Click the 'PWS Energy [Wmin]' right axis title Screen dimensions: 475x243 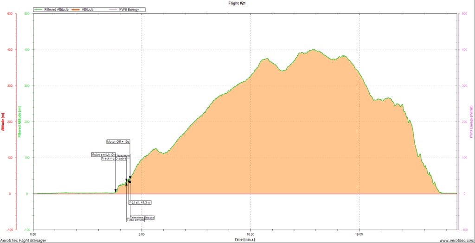(x=471, y=121)
